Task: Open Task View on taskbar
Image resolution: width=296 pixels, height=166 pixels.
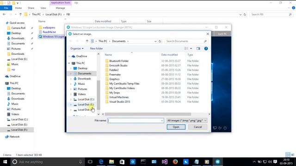Action: tap(90, 162)
